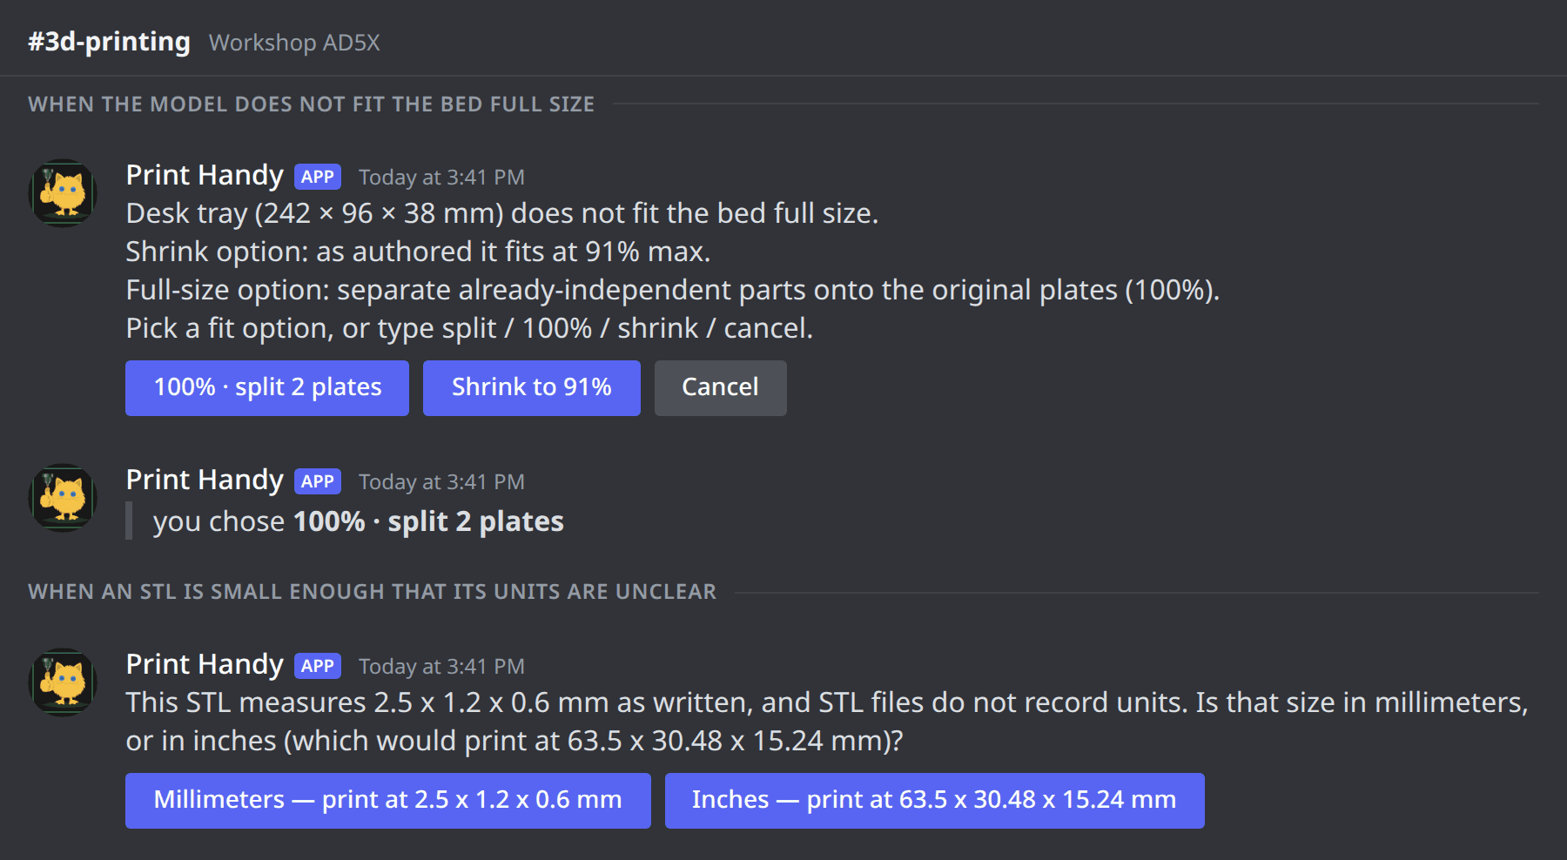This screenshot has height=860, width=1567.
Task: Click APP badge on the STL units message
Action: click(318, 666)
